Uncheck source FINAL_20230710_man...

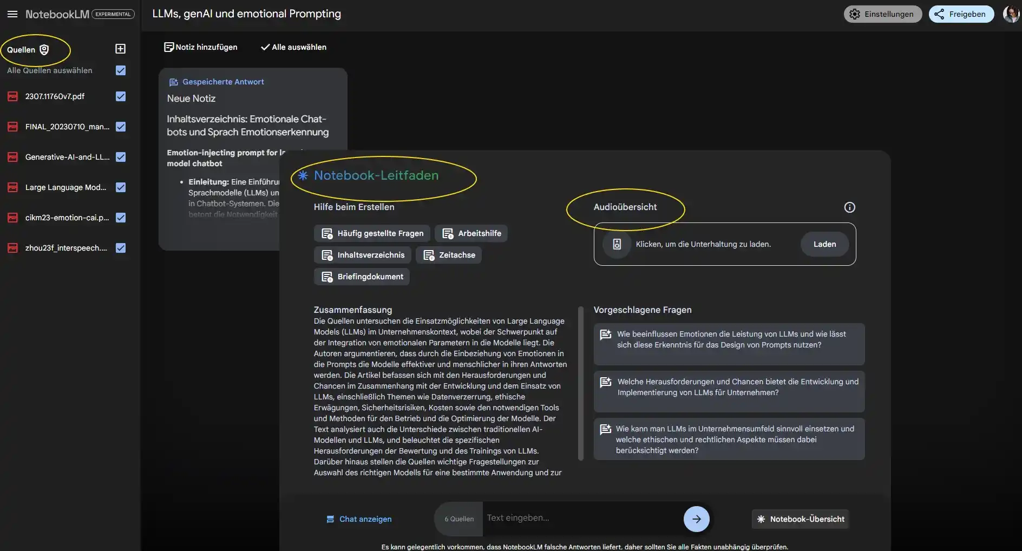click(121, 127)
